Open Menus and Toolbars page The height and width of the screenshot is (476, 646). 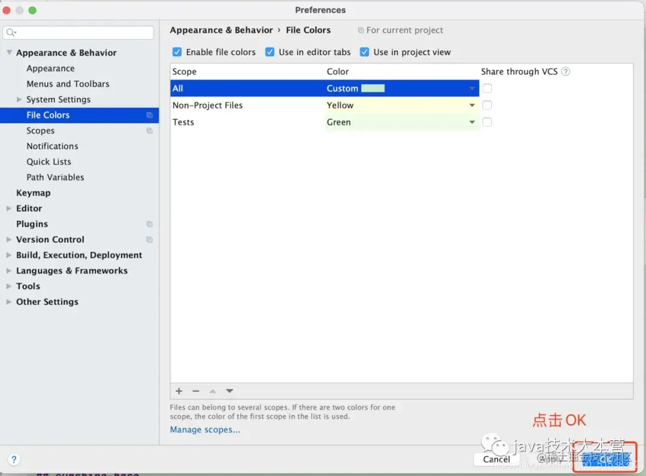tap(68, 84)
